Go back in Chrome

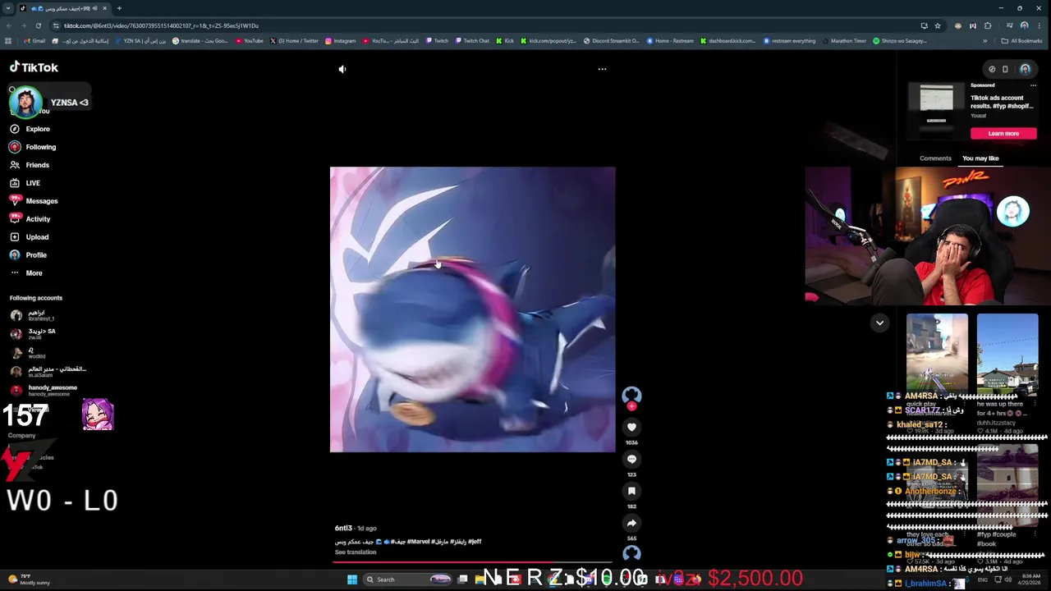[x=8, y=25]
